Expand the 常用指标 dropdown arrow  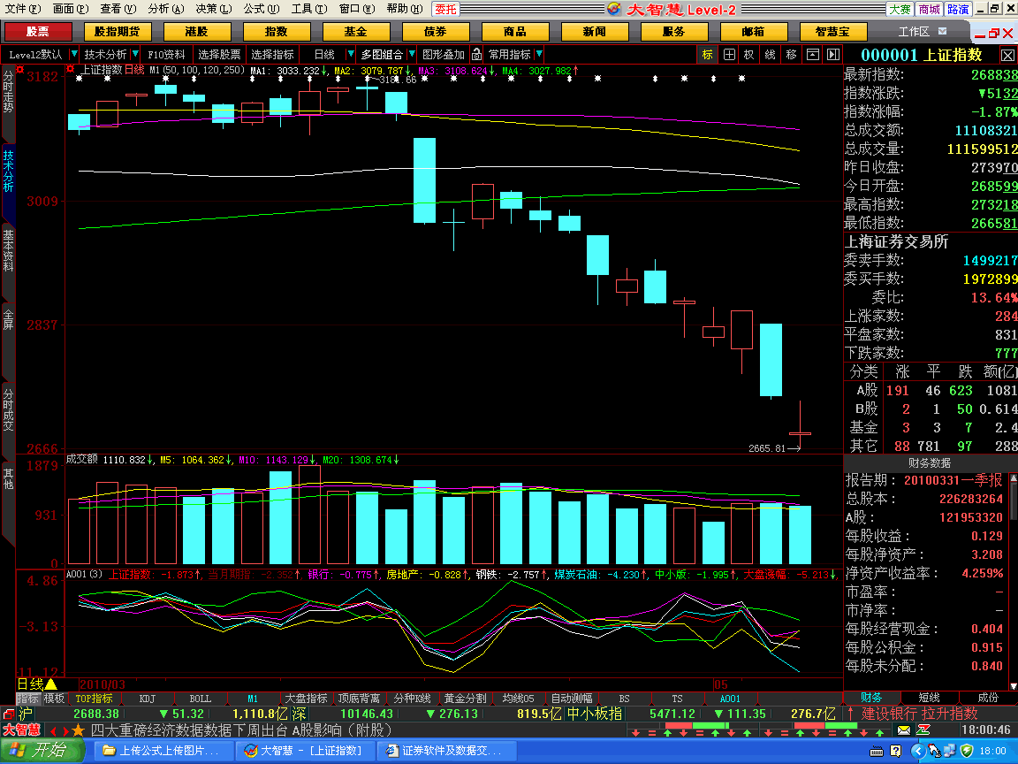pyautogui.click(x=539, y=54)
